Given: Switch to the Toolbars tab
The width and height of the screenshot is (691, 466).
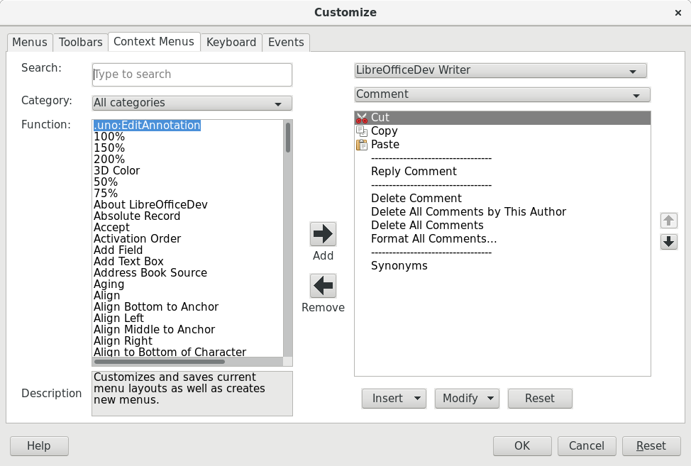Looking at the screenshot, I should [80, 43].
